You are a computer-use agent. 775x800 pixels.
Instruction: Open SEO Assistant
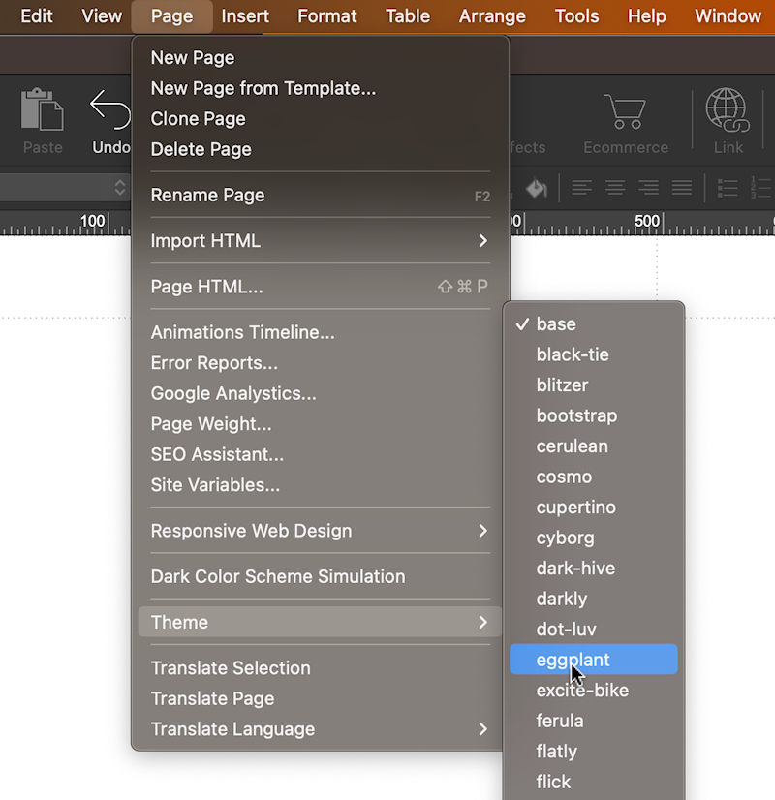(x=217, y=454)
